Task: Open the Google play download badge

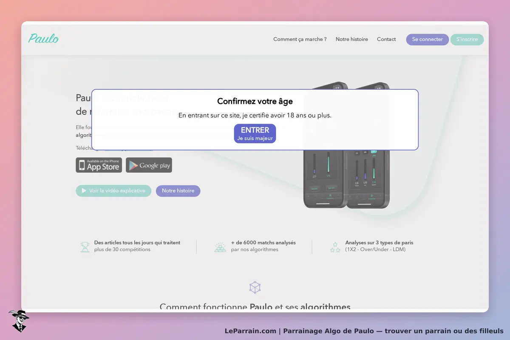Action: [149, 165]
